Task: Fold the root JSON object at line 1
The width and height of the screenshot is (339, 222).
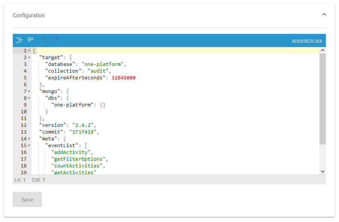Action: point(29,50)
